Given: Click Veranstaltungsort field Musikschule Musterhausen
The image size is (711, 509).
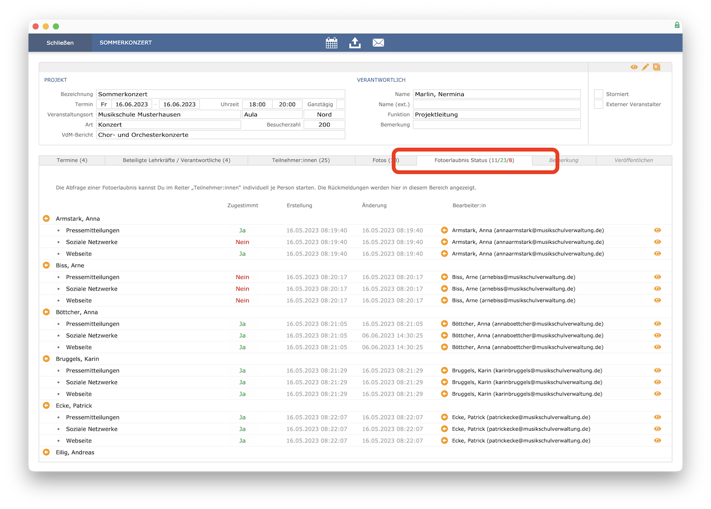Looking at the screenshot, I should coord(168,114).
